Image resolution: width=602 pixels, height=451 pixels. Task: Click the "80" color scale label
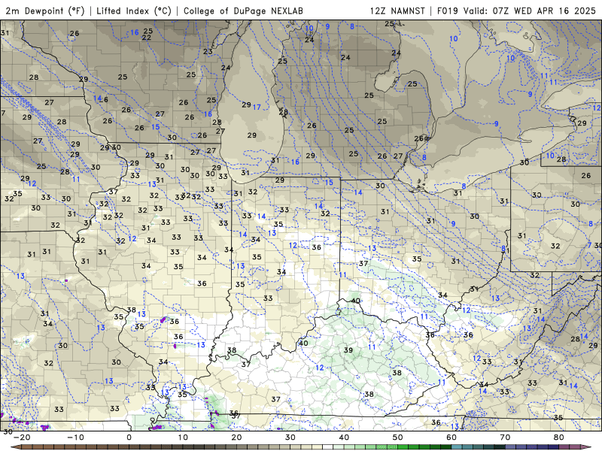pos(559,437)
